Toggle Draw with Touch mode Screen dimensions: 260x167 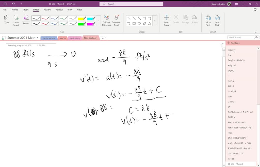[117, 20]
